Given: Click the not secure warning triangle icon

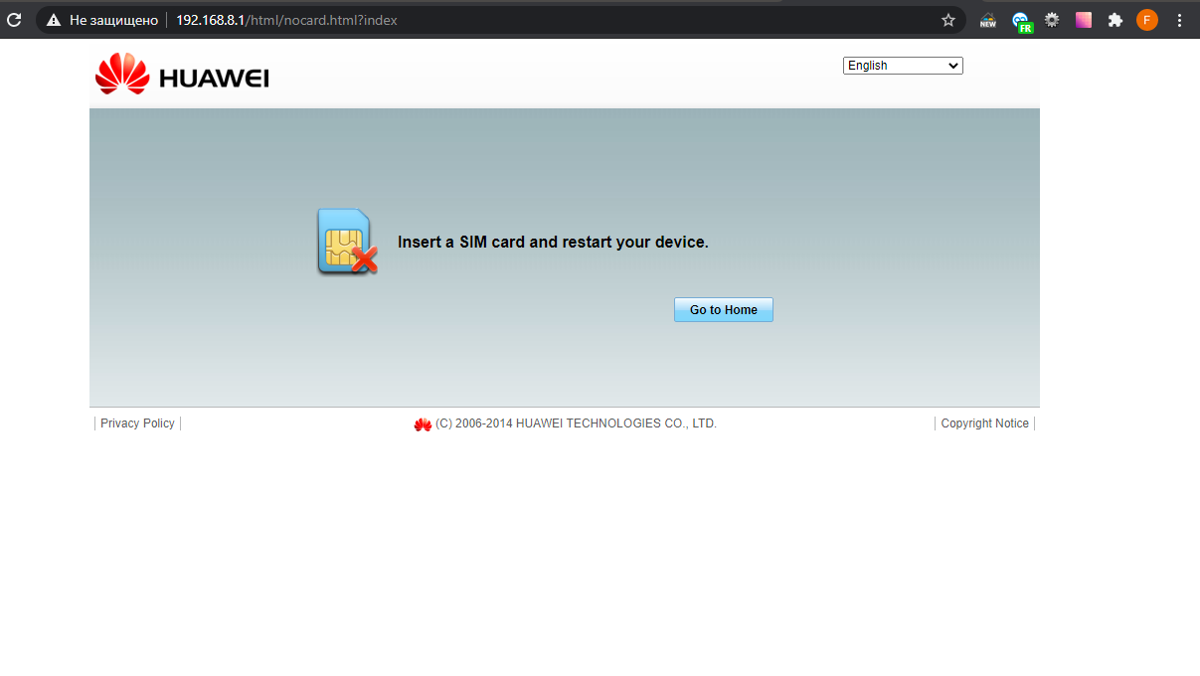Looking at the screenshot, I should click(54, 20).
